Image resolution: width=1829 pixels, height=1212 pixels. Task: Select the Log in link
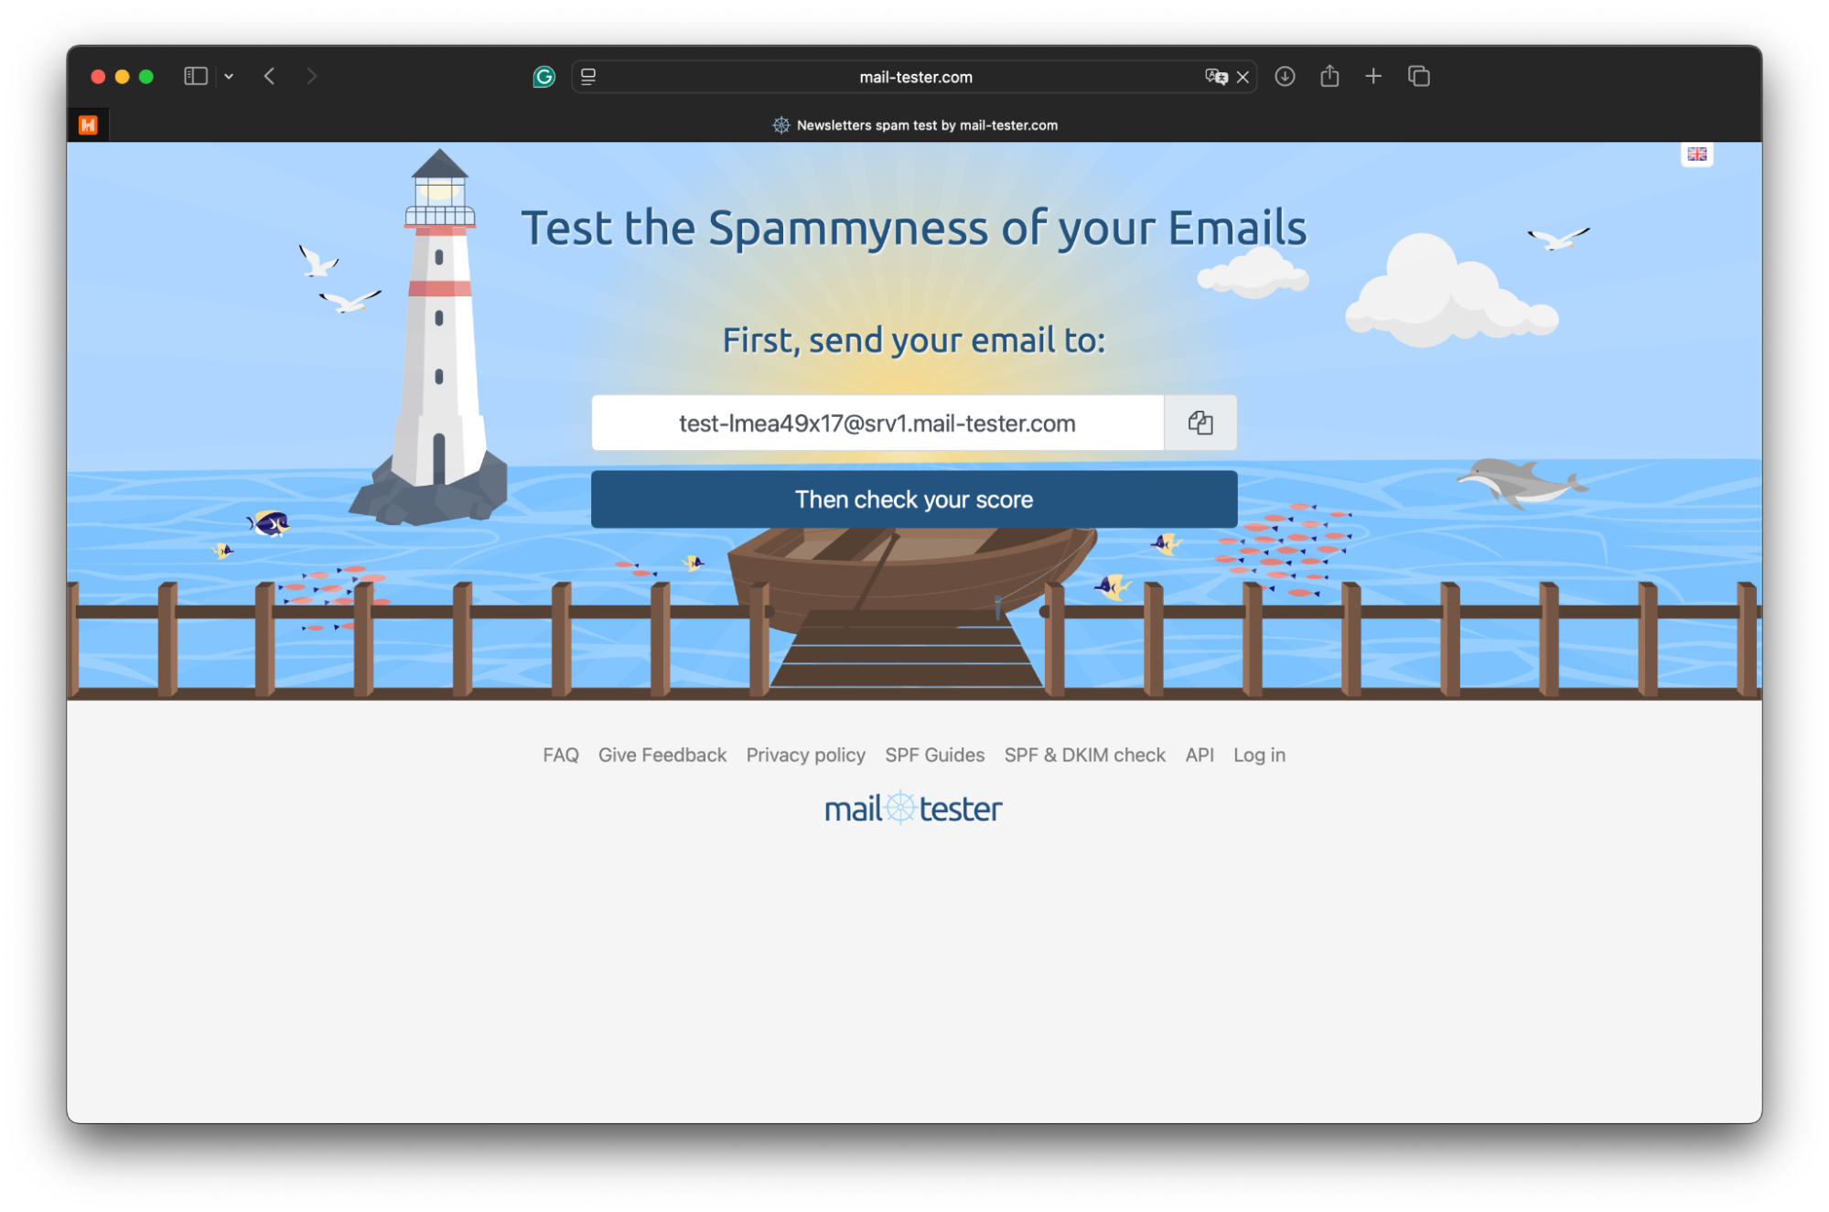1259,755
